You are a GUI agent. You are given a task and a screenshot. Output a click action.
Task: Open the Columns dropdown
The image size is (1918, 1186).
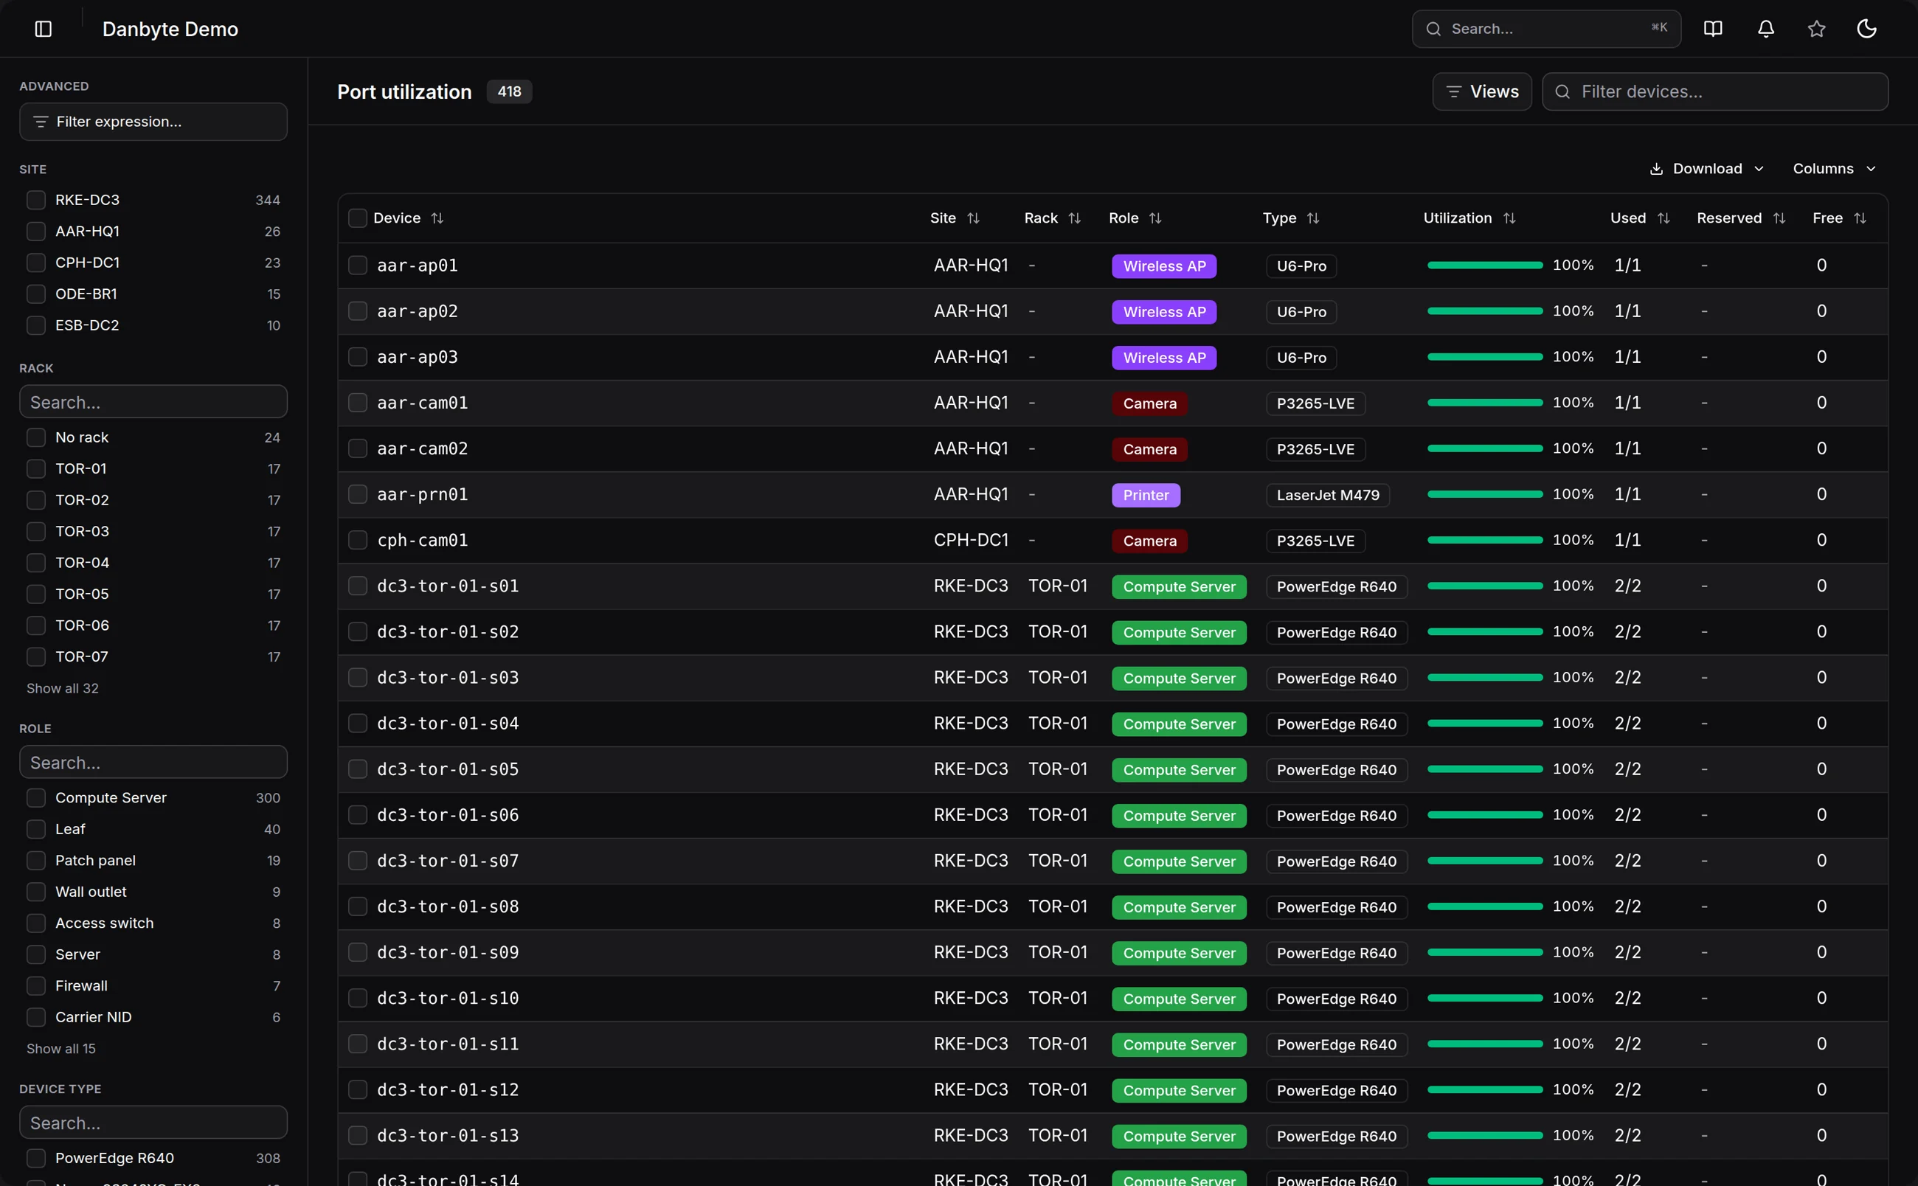click(1833, 169)
